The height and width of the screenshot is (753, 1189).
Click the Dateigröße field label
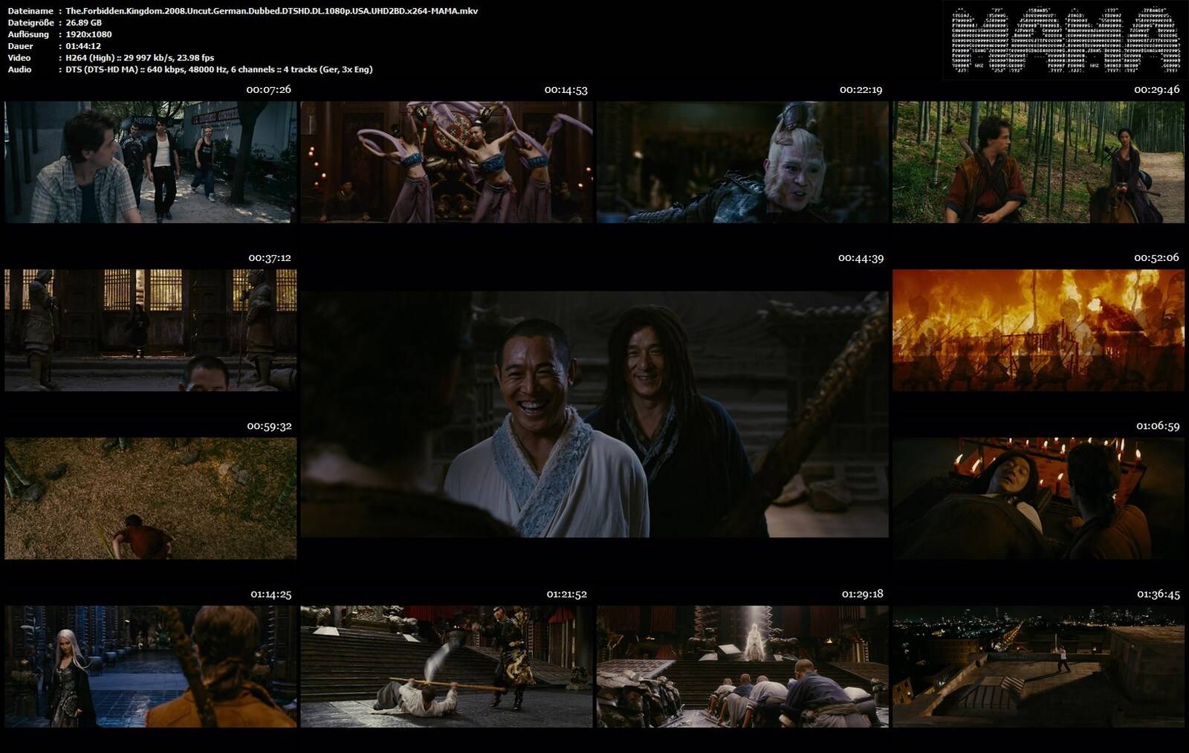coord(30,23)
